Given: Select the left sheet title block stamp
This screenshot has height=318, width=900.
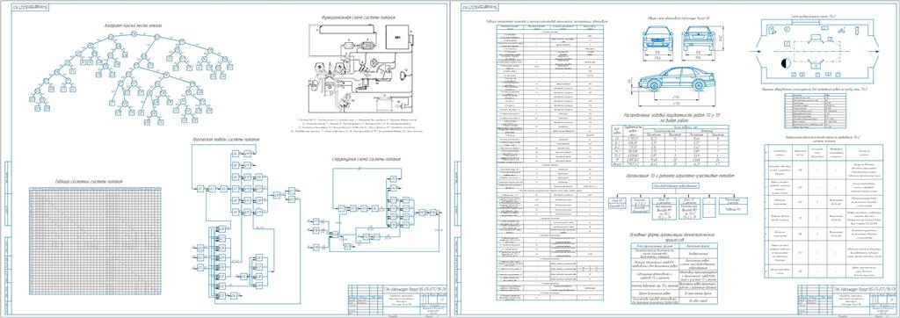Looking at the screenshot, I should [x=396, y=300].
